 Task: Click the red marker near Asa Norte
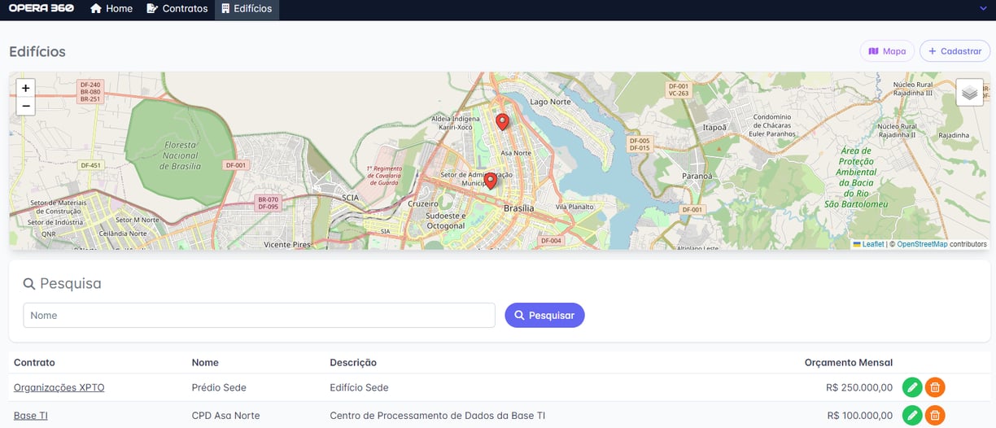502,122
